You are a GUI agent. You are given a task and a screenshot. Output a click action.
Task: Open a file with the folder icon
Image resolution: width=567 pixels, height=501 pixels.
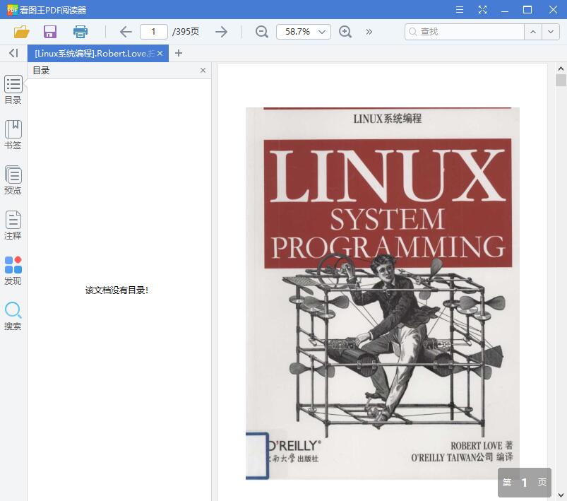tap(21, 32)
